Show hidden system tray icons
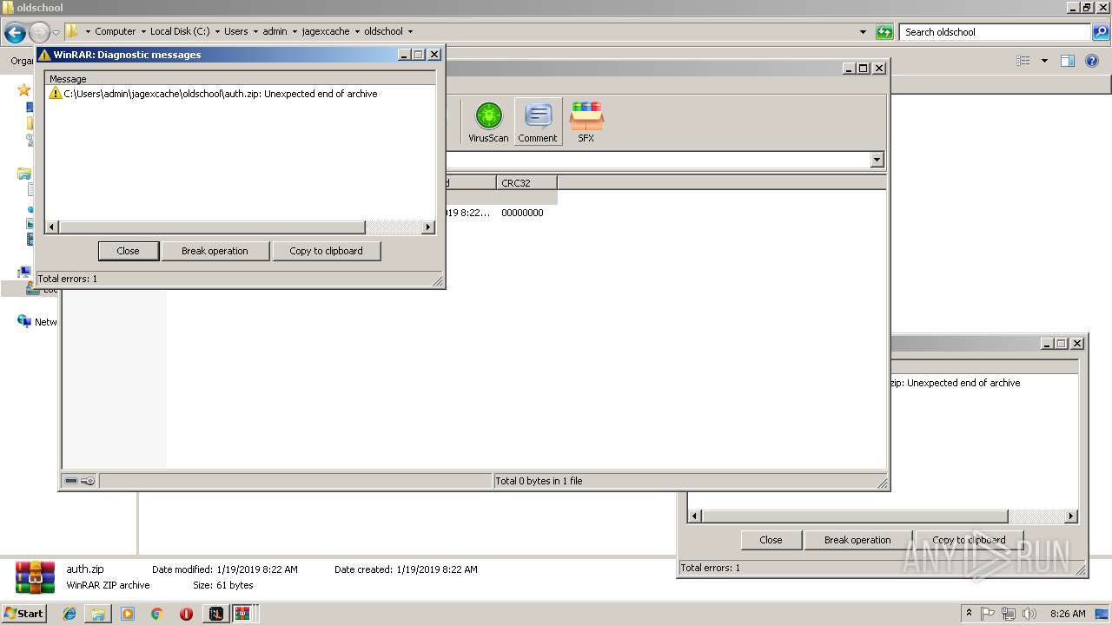The width and height of the screenshot is (1112, 625). (970, 614)
